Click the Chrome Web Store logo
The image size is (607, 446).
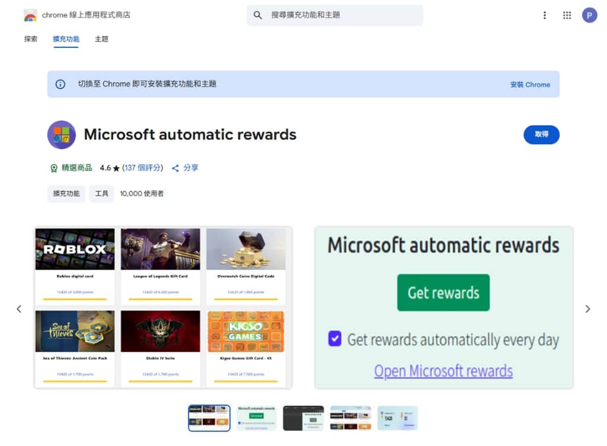click(30, 15)
